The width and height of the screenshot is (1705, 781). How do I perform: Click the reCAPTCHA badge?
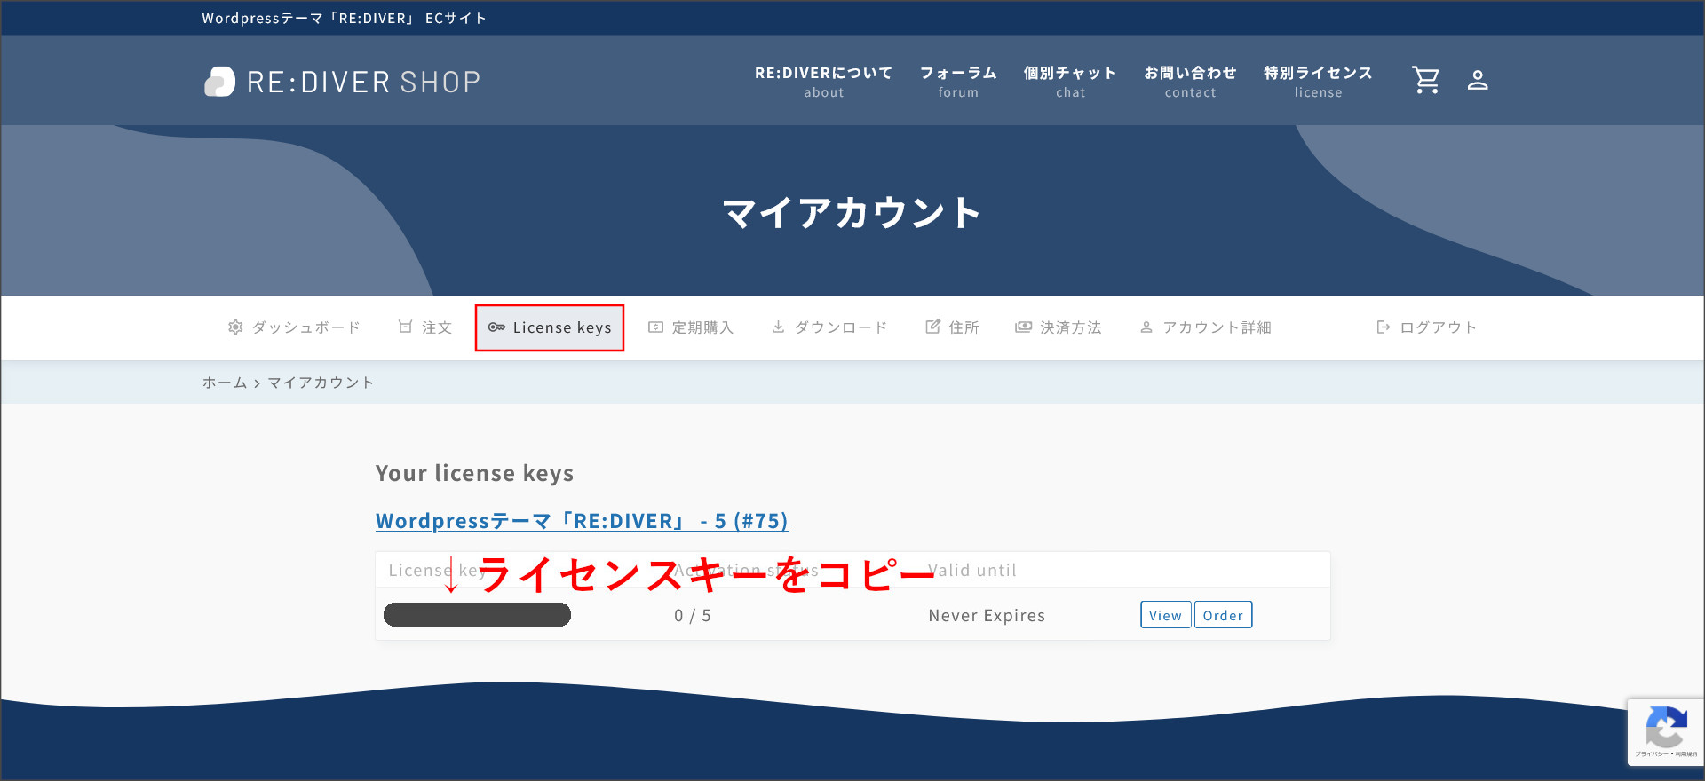[1665, 731]
